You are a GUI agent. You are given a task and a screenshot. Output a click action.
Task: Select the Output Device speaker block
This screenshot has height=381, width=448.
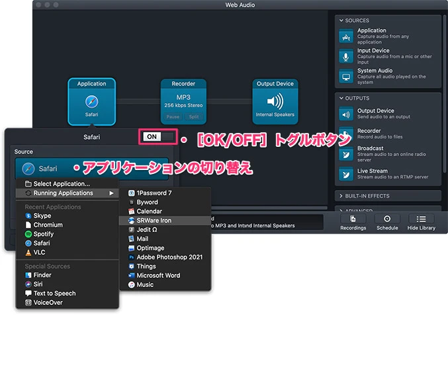tap(275, 101)
